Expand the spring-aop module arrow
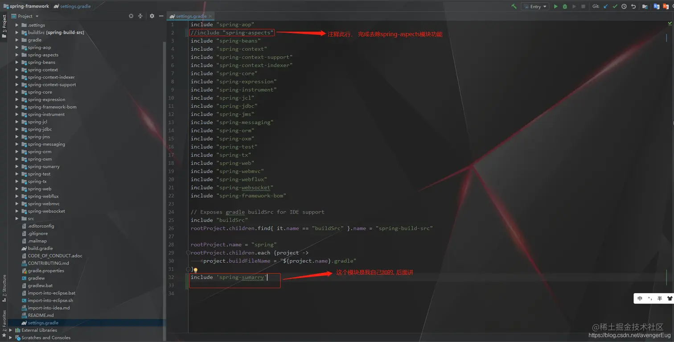The width and height of the screenshot is (674, 342). pyautogui.click(x=17, y=47)
